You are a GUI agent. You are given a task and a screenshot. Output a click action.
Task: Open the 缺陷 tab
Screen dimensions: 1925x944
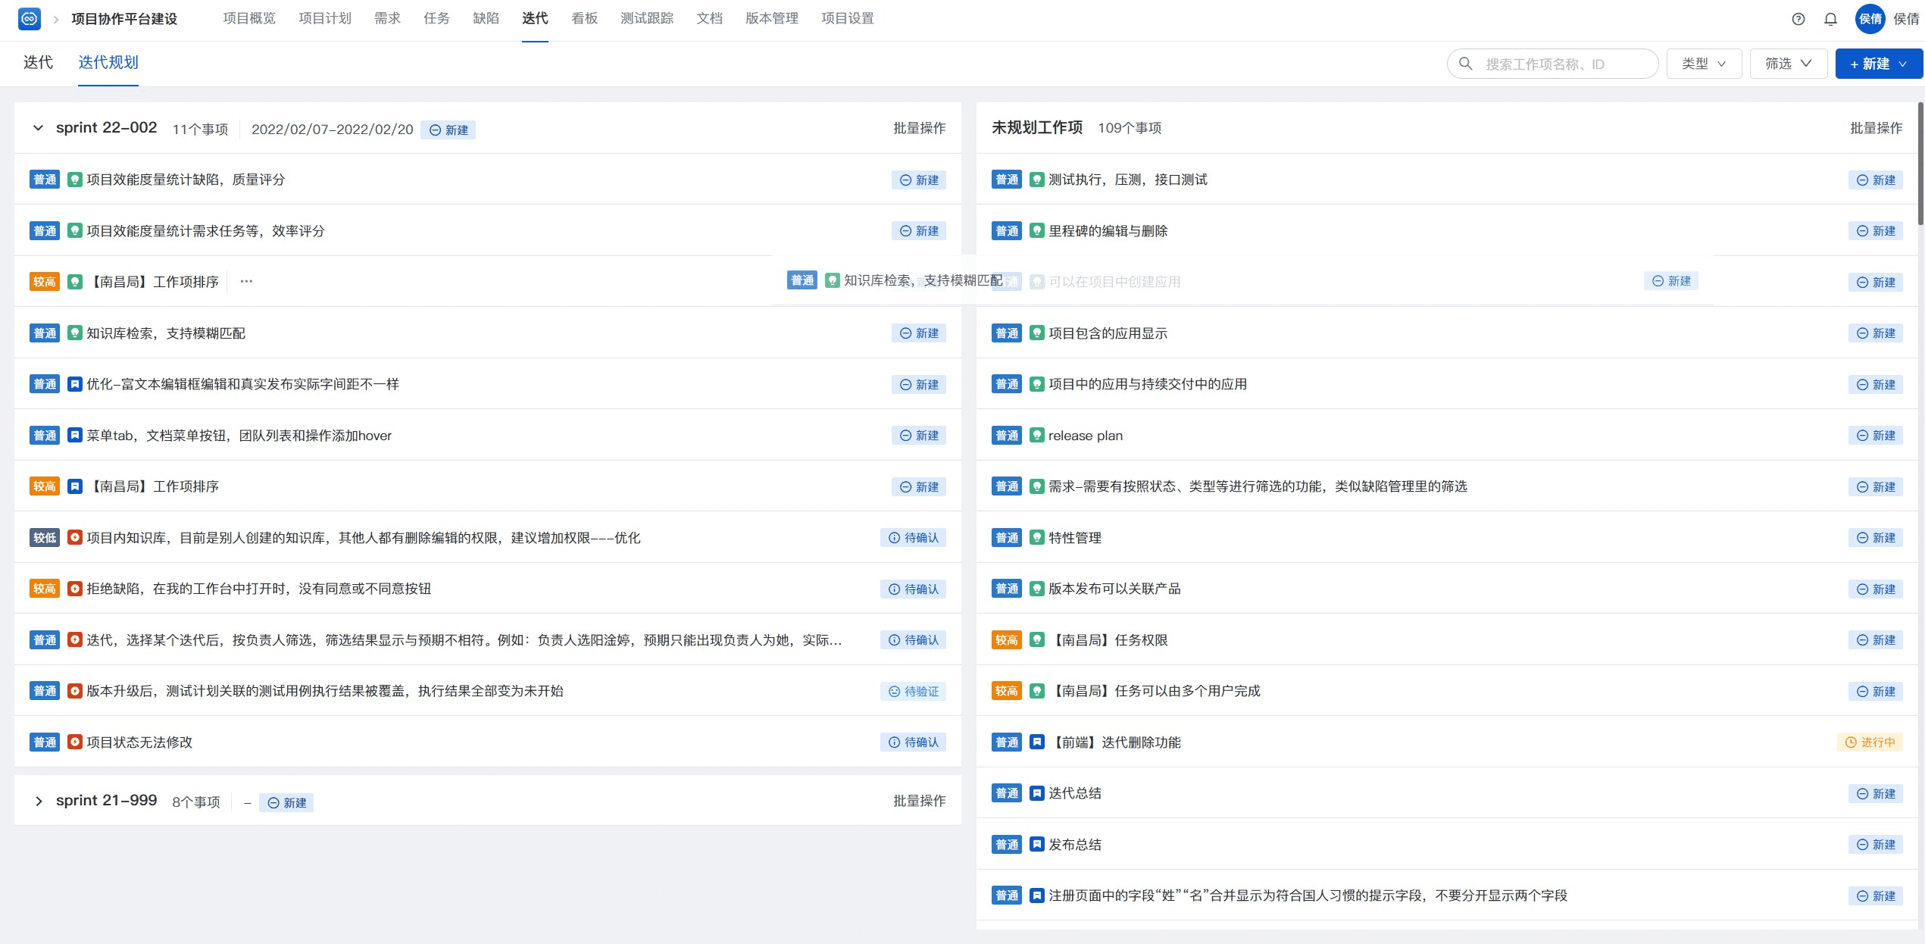coord(486,18)
